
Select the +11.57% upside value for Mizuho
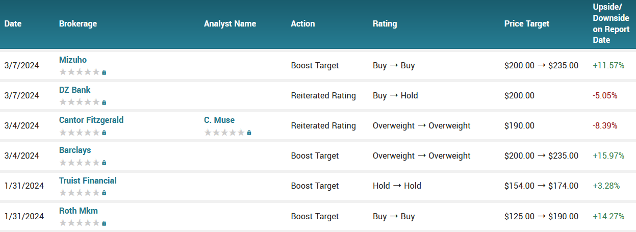click(608, 65)
